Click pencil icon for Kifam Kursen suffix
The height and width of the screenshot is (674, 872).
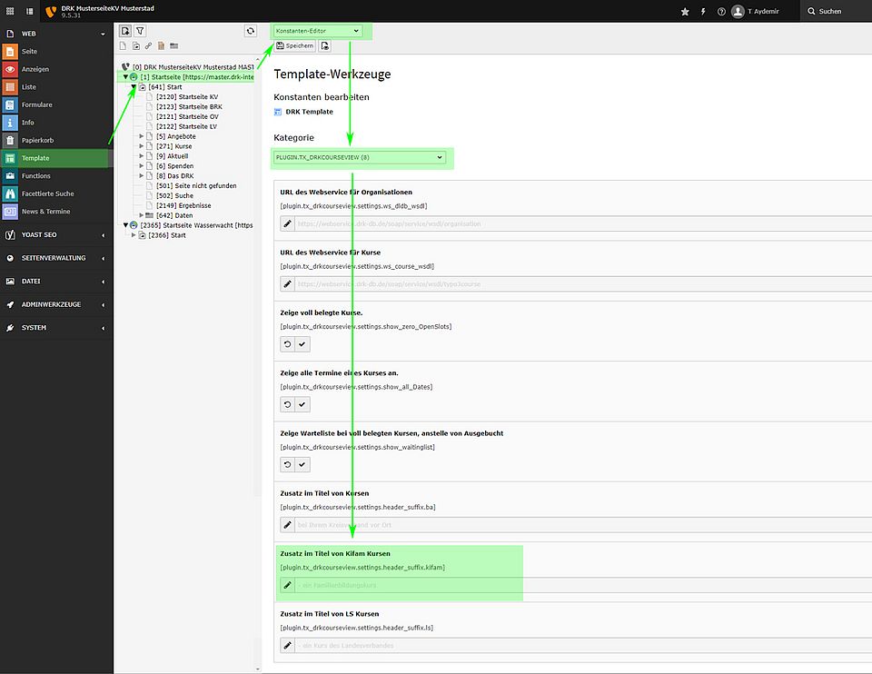(x=287, y=585)
